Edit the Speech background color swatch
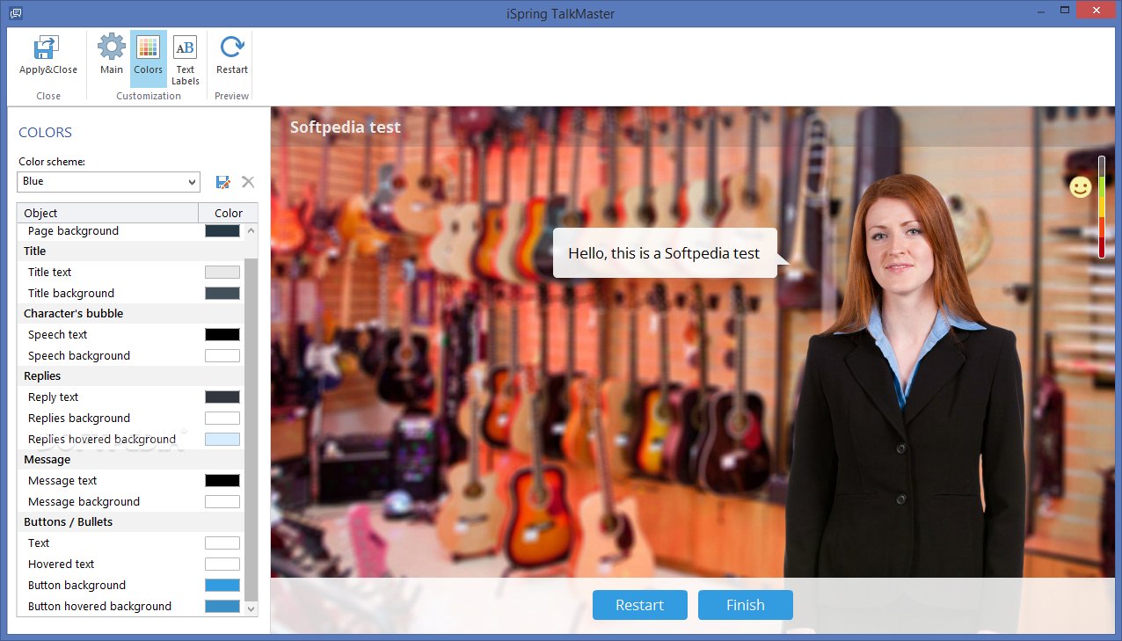The image size is (1122, 641). (x=222, y=356)
